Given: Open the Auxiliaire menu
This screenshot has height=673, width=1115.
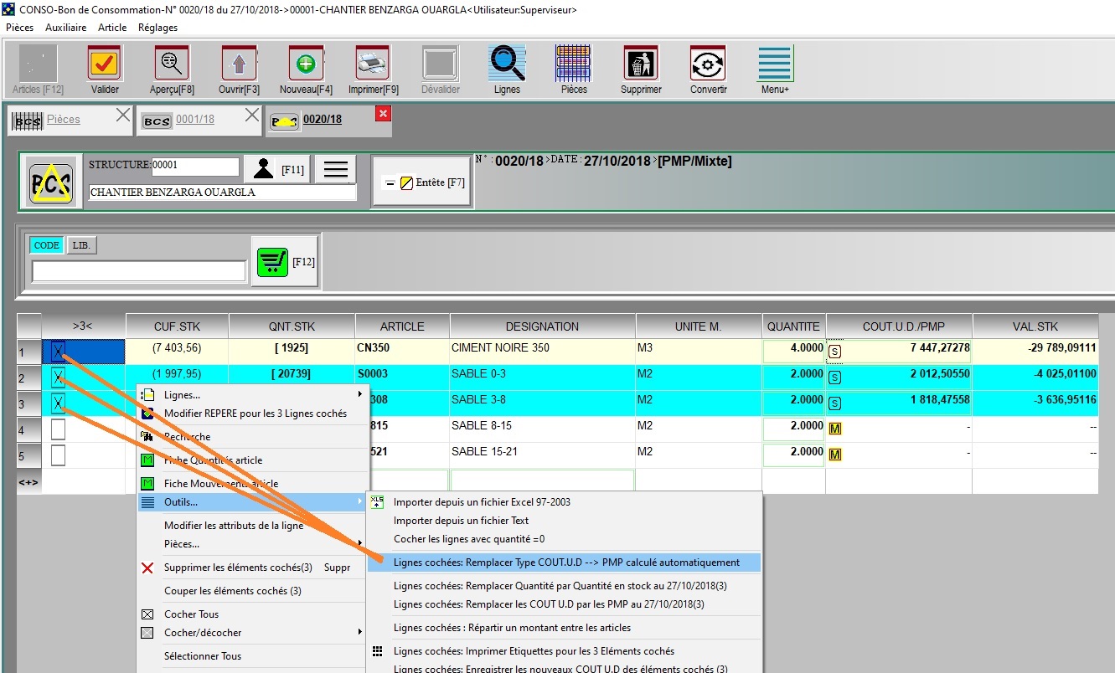Looking at the screenshot, I should click(65, 28).
